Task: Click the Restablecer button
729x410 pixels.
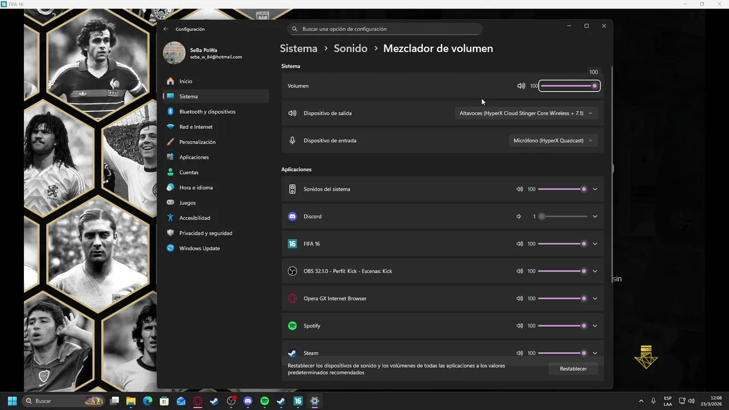Action: [x=573, y=369]
